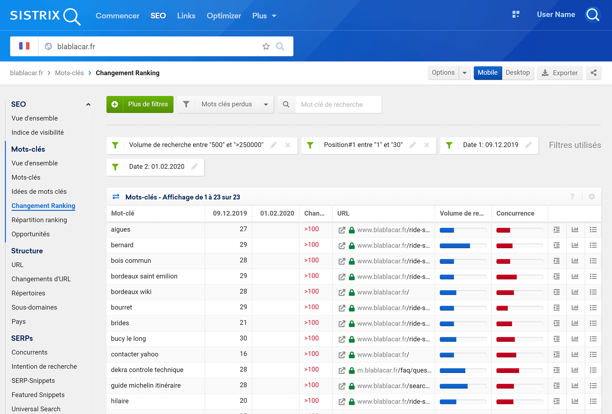Open table settings gear icon
The width and height of the screenshot is (612, 414).
[592, 197]
